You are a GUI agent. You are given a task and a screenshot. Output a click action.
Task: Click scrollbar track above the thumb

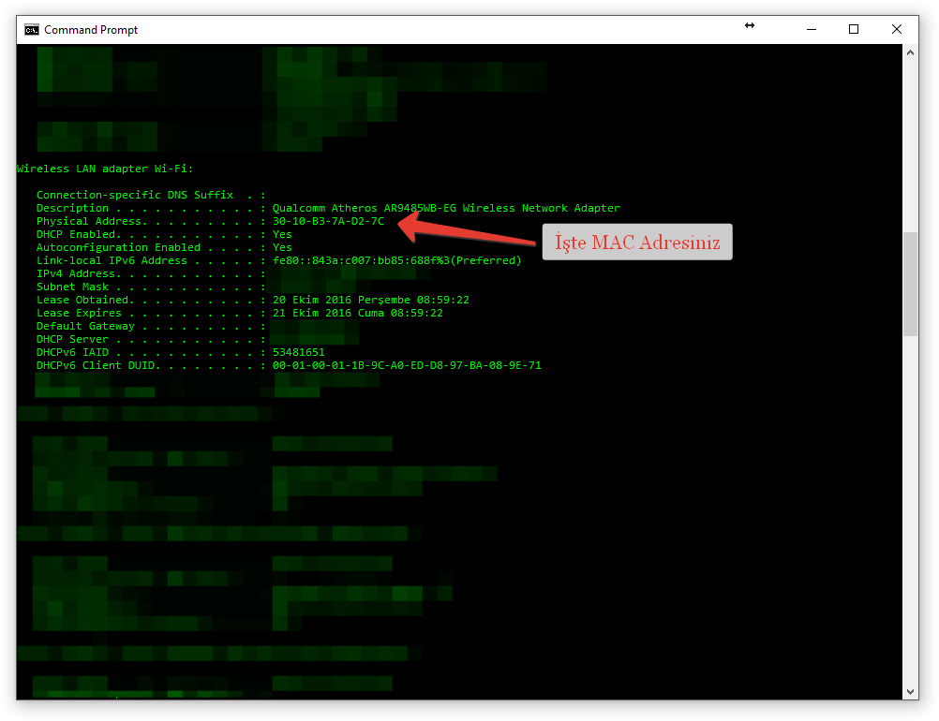(x=911, y=140)
